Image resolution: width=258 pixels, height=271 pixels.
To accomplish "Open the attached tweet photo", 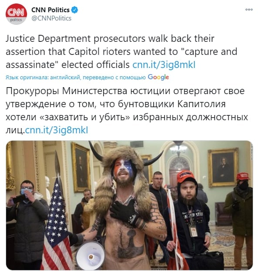I will (x=129, y=205).
